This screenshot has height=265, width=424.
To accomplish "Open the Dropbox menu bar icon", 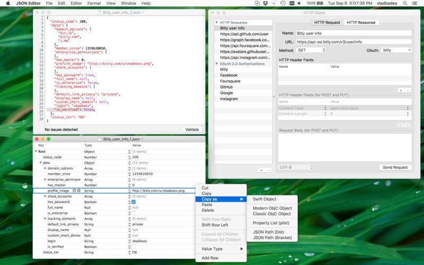I will 266,3.
